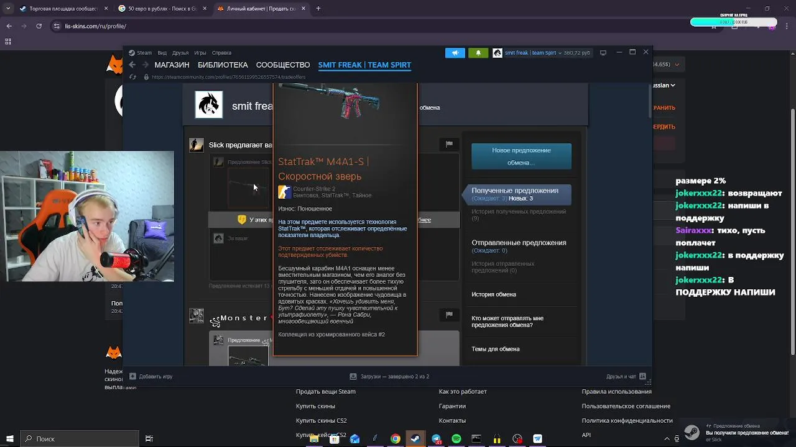The width and height of the screenshot is (796, 447).
Task: Open Темы для обмена link
Action: (496, 349)
